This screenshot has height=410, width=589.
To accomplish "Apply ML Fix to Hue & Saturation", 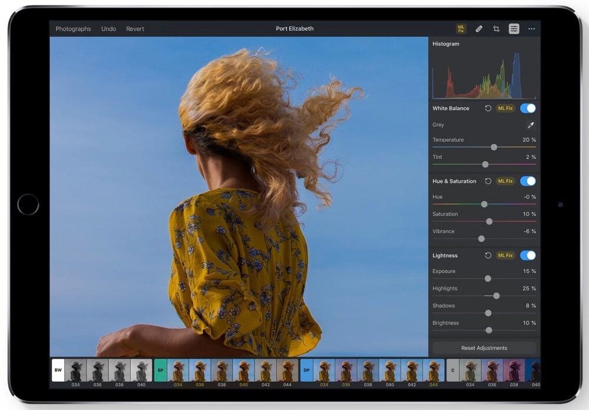I will pos(505,181).
